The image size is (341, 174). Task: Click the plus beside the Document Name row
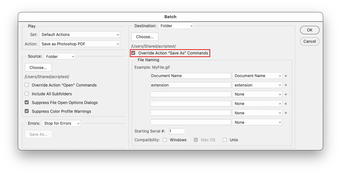click(x=286, y=76)
